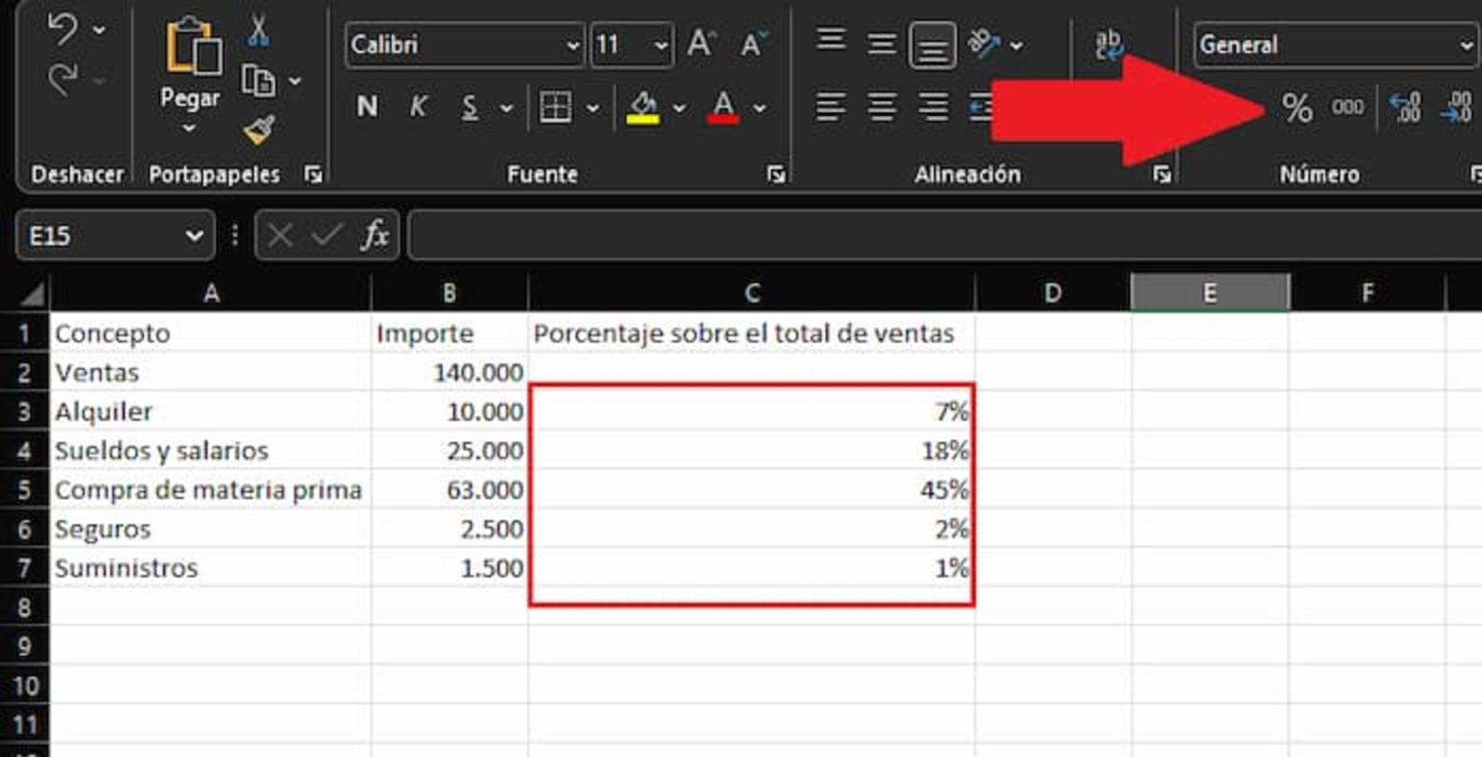Toggle bold with the N button
Screen dimensions: 1482x757
click(x=367, y=107)
